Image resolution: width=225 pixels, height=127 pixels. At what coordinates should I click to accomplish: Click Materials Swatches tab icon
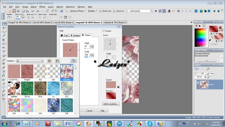click(204, 26)
